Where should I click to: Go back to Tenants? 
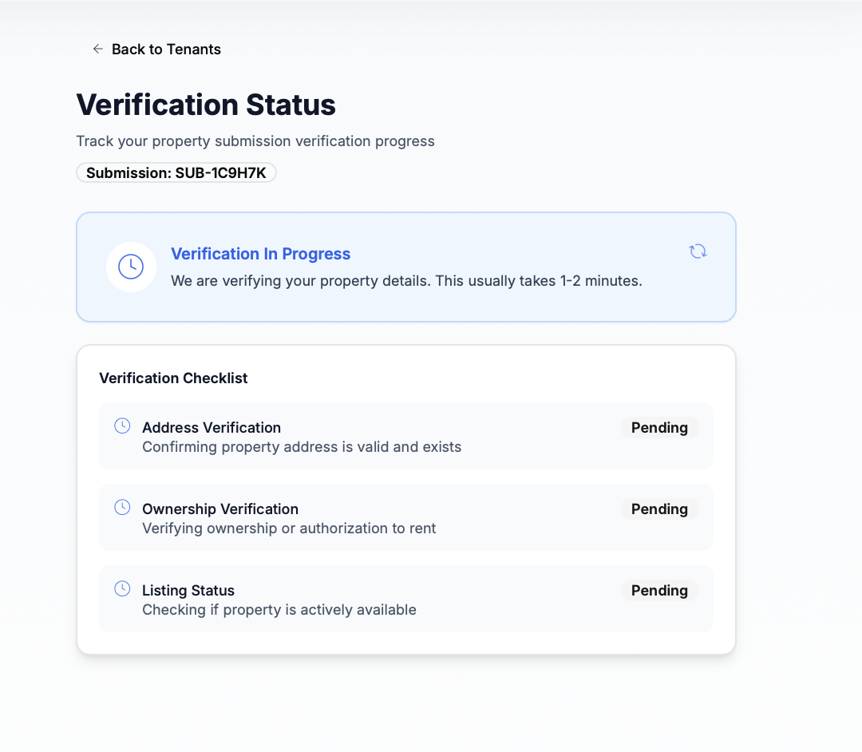156,49
